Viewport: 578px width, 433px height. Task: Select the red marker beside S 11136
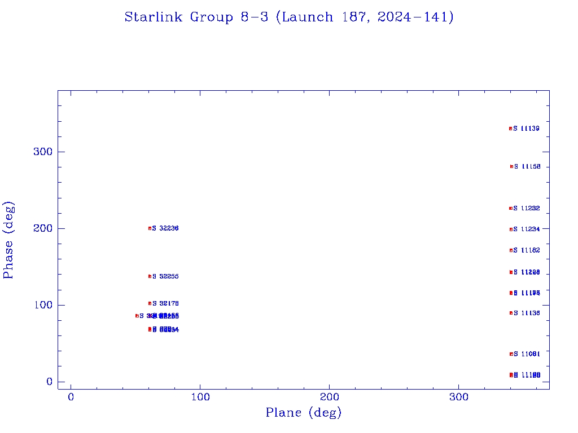click(511, 313)
